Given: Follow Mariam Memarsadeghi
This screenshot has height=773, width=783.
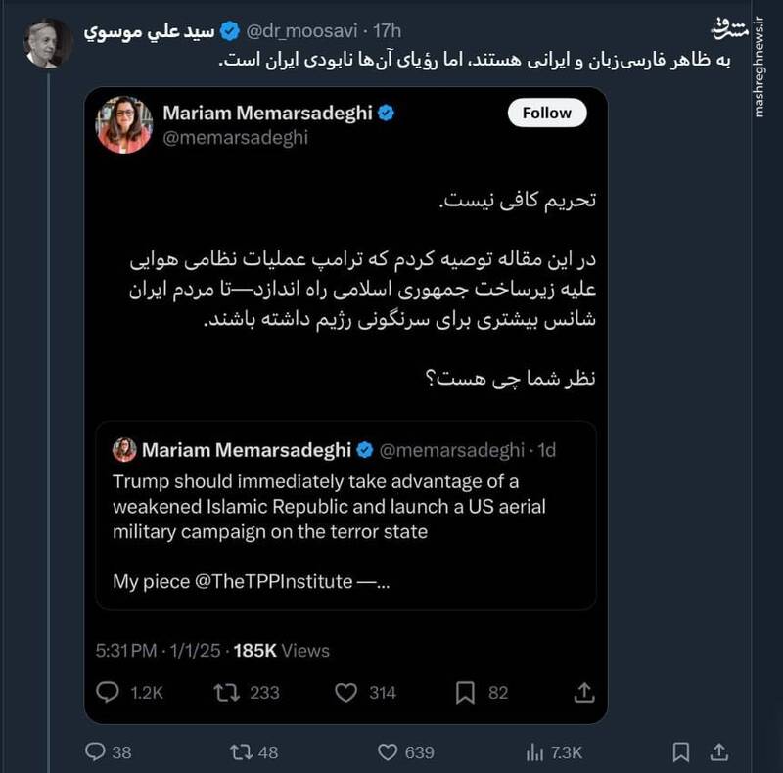Looking at the screenshot, I should click(x=546, y=113).
